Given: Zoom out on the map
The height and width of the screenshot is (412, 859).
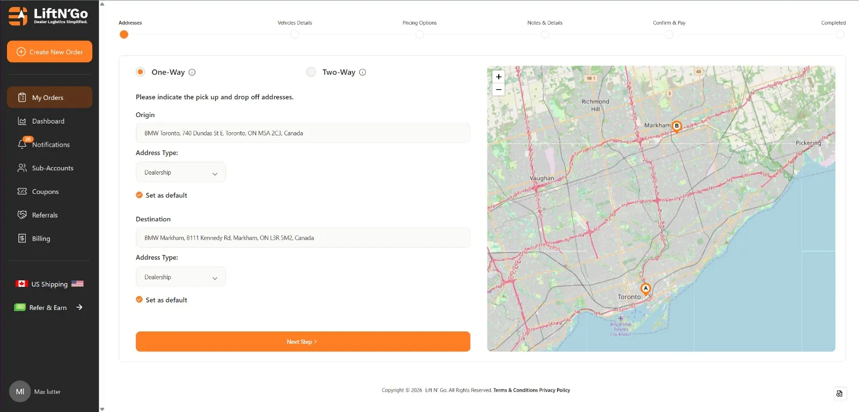Looking at the screenshot, I should pos(499,89).
